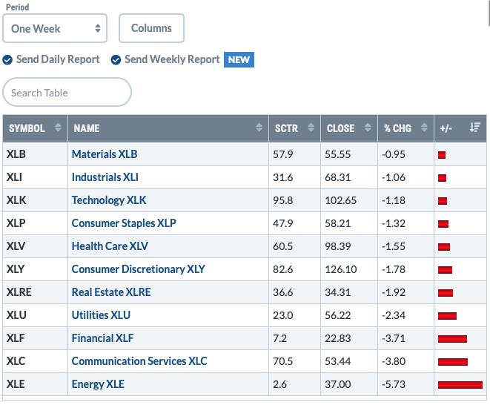Open Technology XLK link

point(109,200)
